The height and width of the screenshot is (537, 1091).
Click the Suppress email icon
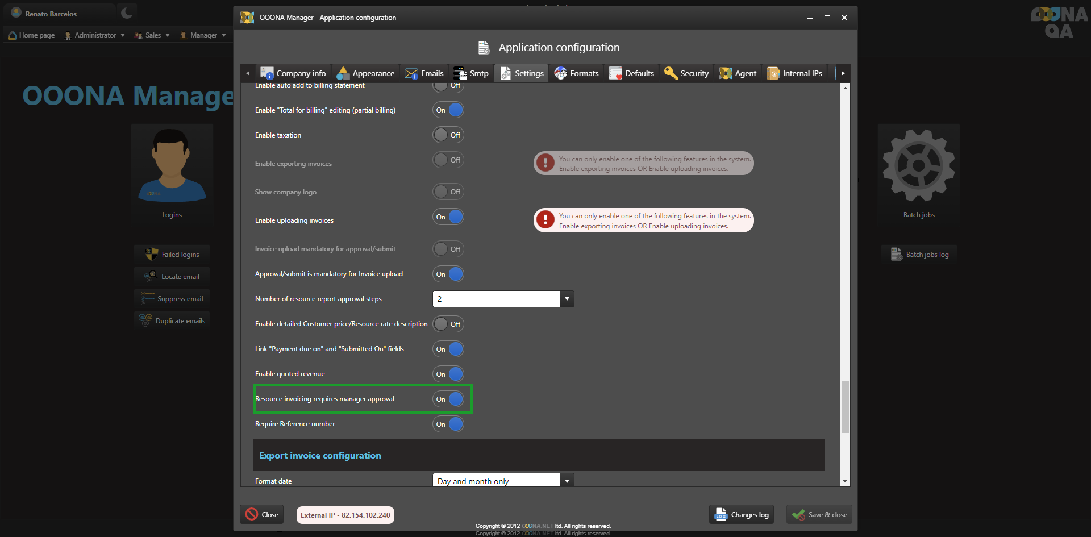(x=148, y=299)
